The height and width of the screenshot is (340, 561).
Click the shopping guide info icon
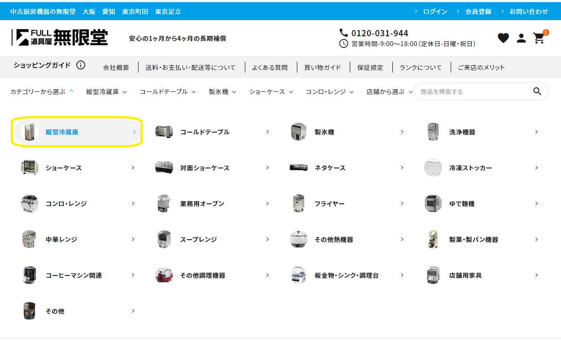point(81,65)
